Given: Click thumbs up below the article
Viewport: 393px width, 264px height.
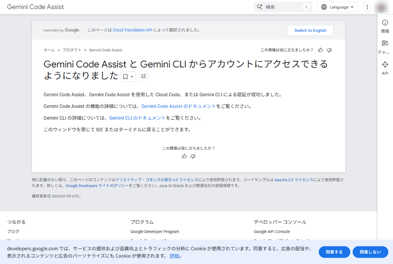Looking at the screenshot, I should [184, 157].
